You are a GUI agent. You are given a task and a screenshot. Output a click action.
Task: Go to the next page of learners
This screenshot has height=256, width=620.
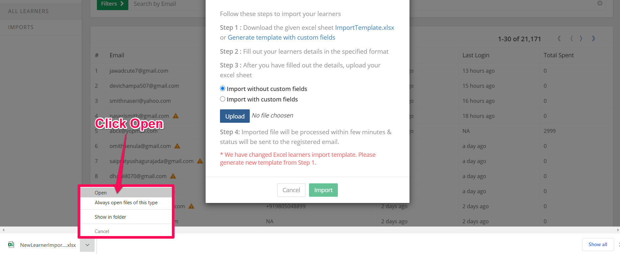pos(581,39)
